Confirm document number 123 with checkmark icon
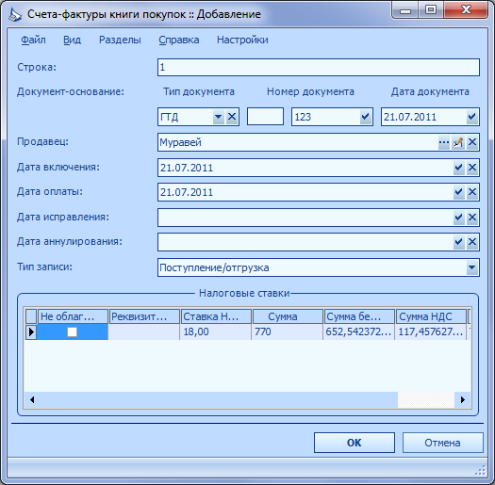 tap(365, 117)
